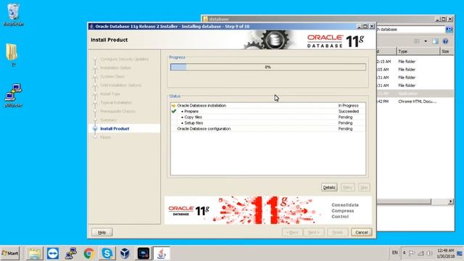The height and width of the screenshot is (261, 464).
Task: Open the Action Center flag icon
Action: [412, 253]
